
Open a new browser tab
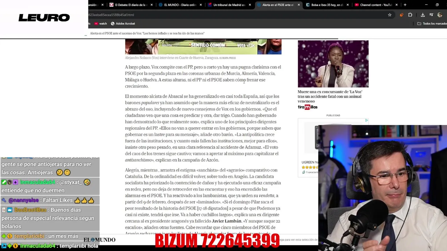click(x=405, y=5)
